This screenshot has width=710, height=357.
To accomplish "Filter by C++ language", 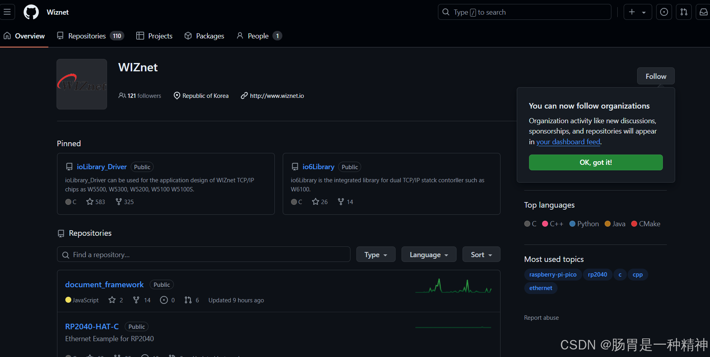I will pos(552,224).
